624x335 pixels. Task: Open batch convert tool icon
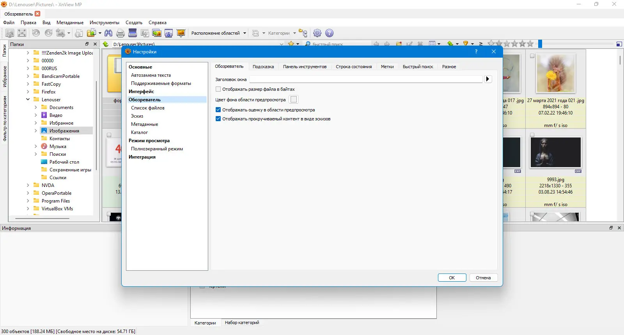(x=157, y=33)
